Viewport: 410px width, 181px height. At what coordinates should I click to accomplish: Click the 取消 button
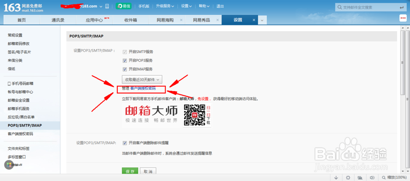coord(148,171)
